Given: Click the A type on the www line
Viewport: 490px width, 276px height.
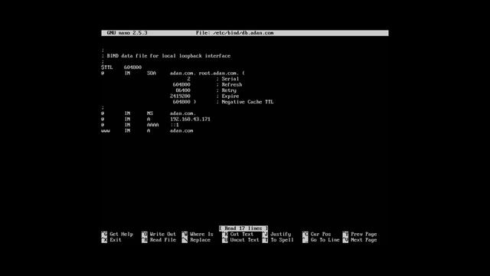Looking at the screenshot, I should pyautogui.click(x=149, y=130).
